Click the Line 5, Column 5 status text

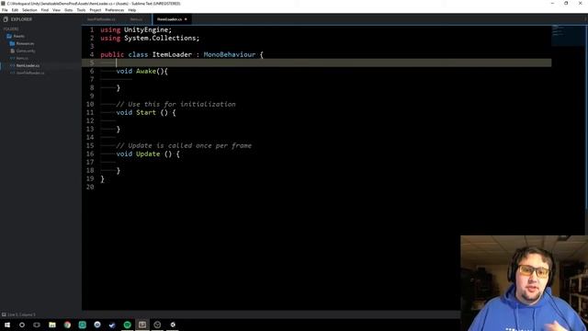21,314
